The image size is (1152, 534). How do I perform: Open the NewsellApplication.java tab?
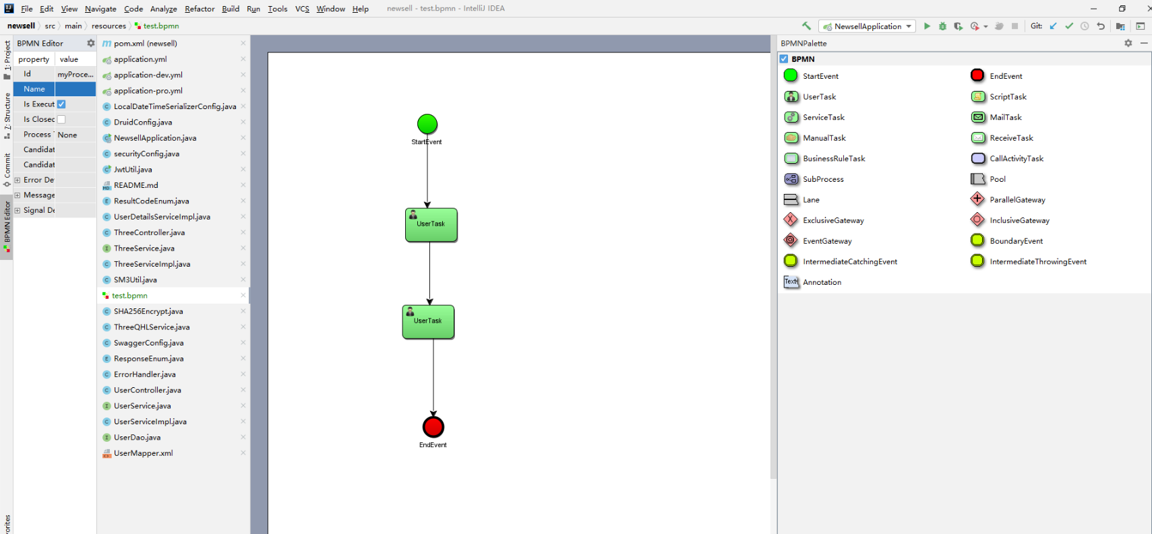point(155,138)
